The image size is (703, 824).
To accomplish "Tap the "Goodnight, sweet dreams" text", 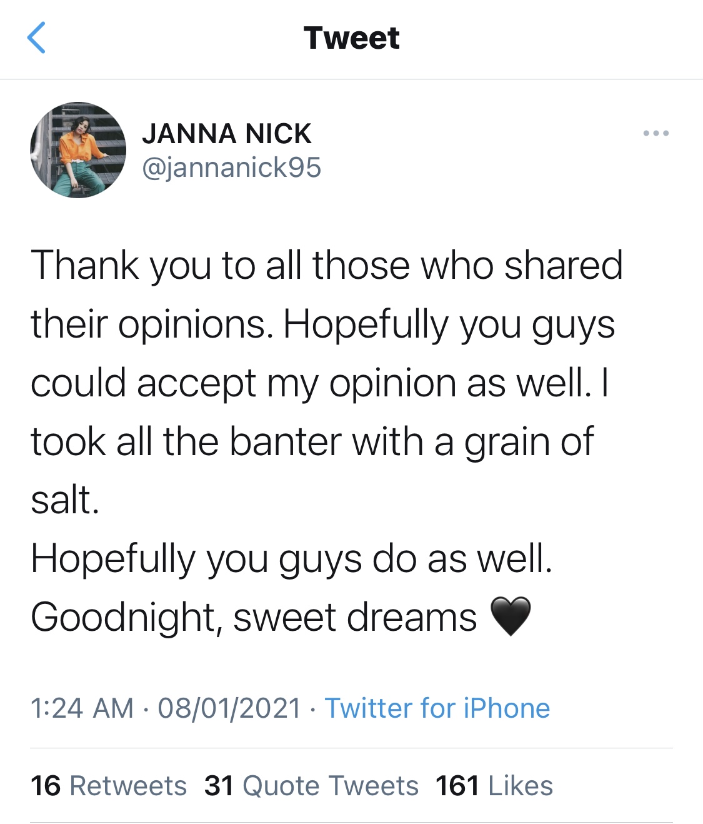I will point(254,618).
